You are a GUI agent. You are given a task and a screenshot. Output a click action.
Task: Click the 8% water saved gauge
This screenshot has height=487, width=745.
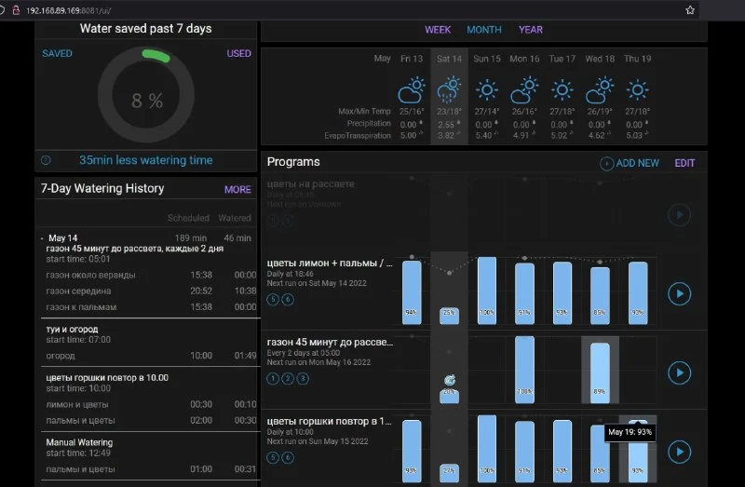pos(146,101)
